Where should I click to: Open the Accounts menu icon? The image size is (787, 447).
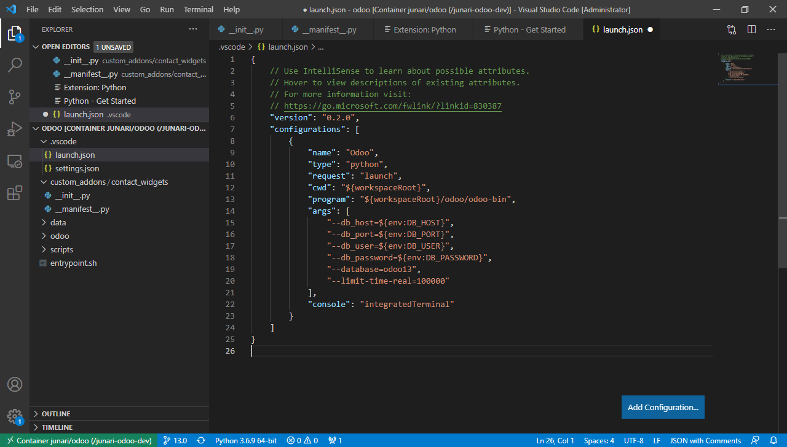15,384
